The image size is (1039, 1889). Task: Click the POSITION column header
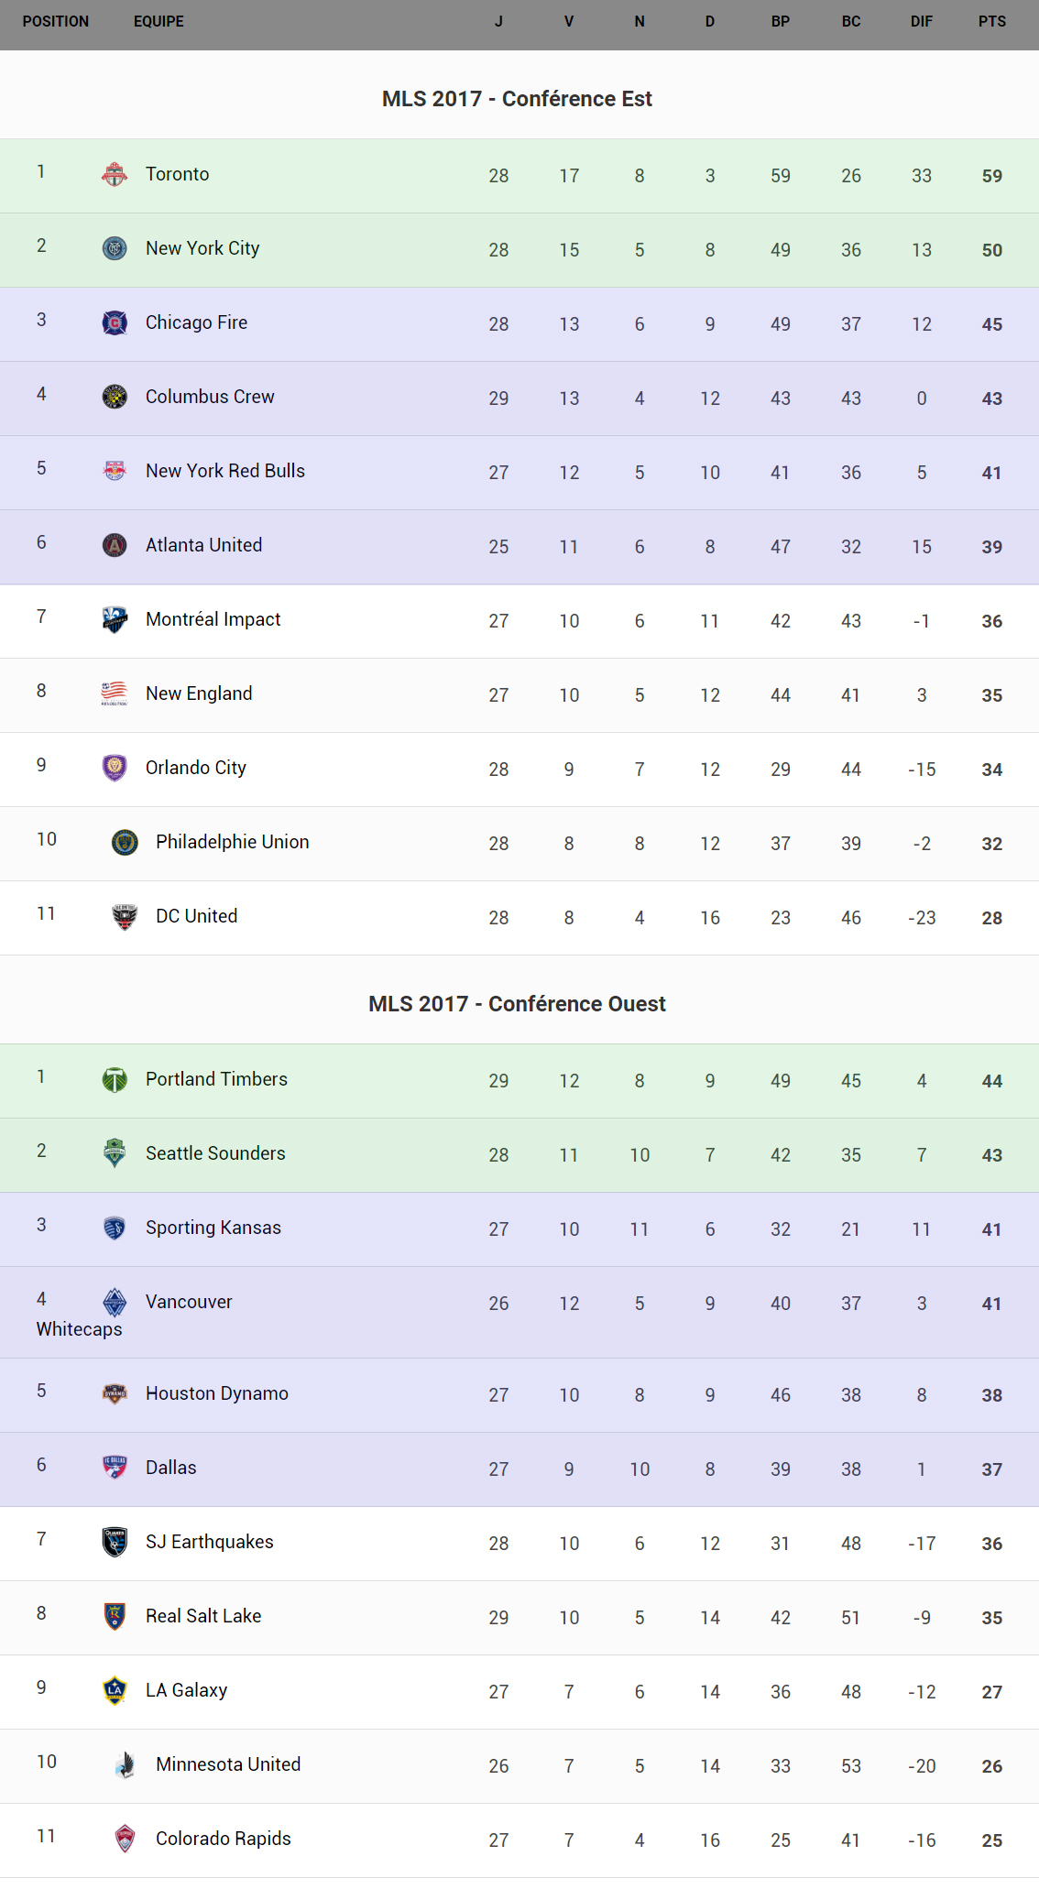pyautogui.click(x=56, y=21)
